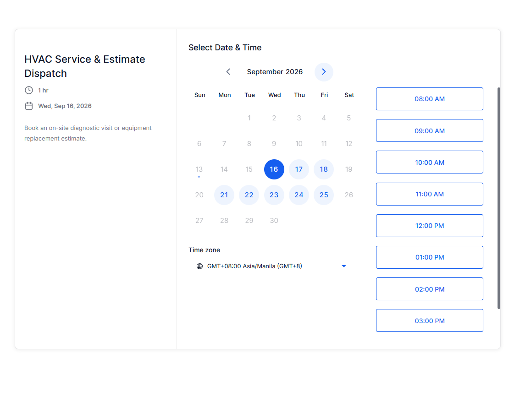Click unavailable date 28
The image size is (520, 401).
tap(224, 221)
